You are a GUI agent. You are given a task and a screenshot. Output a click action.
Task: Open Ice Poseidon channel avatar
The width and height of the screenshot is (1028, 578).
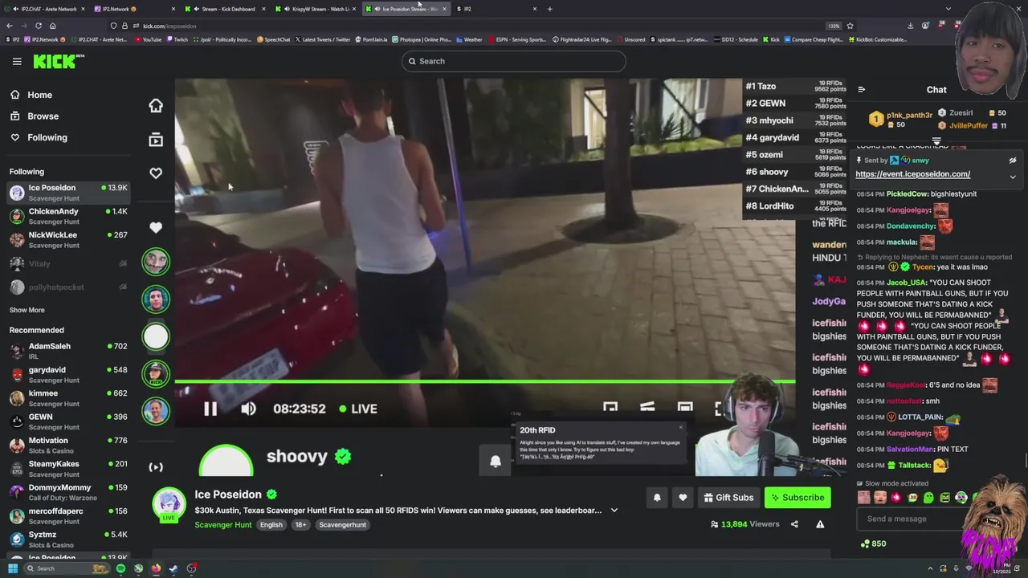pyautogui.click(x=169, y=505)
